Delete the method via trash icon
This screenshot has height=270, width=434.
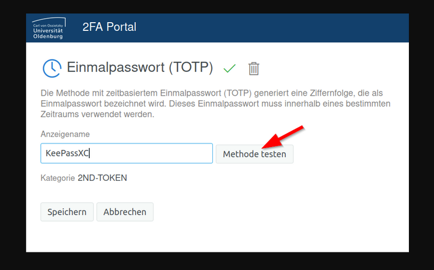pos(254,68)
